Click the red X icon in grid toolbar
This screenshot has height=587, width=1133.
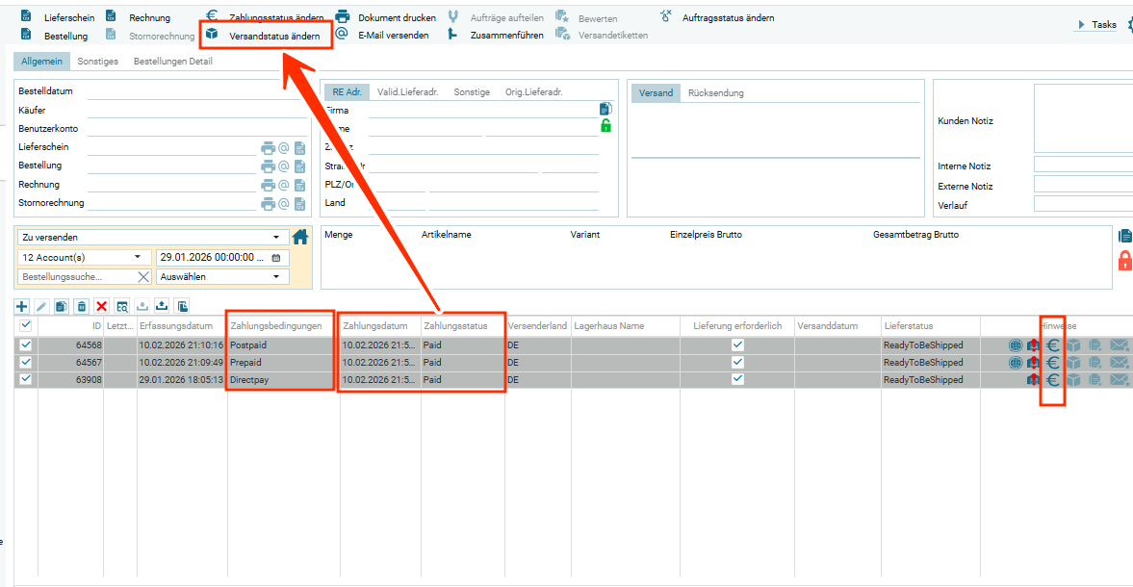pos(102,306)
